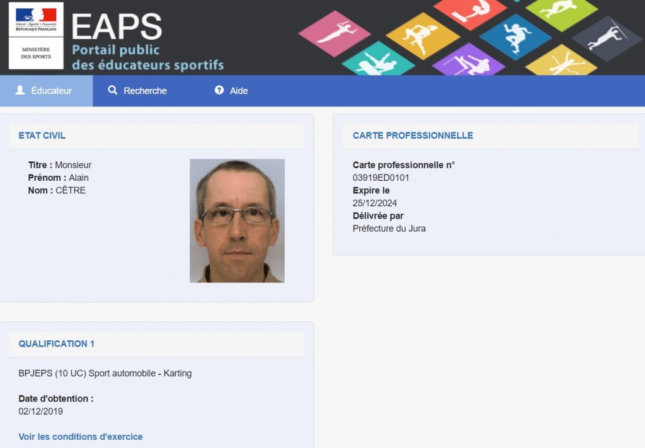Click the person icon beside Éducateur
This screenshot has height=448, width=645.
(20, 91)
